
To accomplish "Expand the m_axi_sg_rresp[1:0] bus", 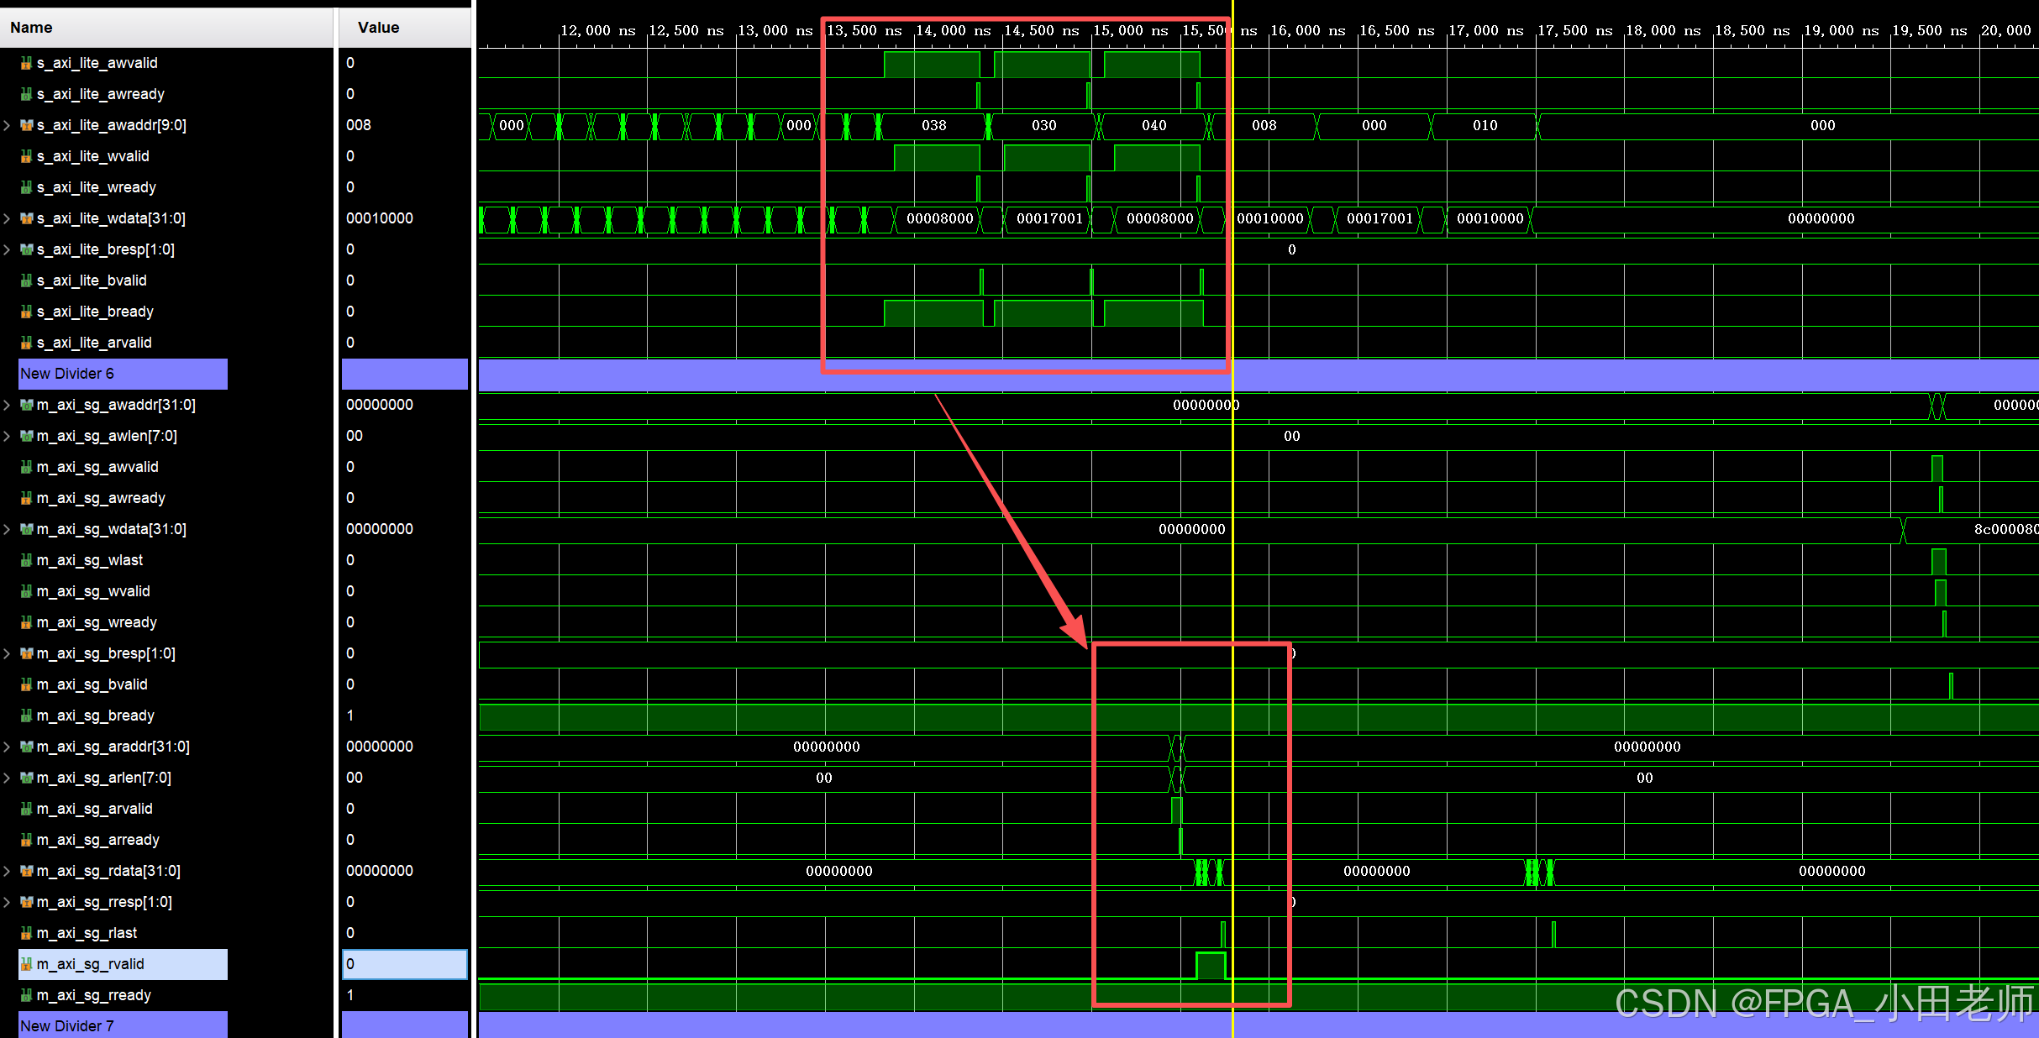I will click(x=8, y=902).
